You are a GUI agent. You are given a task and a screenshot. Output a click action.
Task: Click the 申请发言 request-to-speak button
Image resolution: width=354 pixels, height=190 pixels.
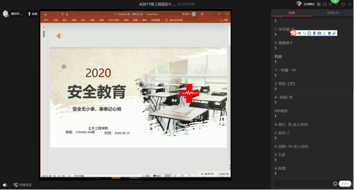click(23, 185)
